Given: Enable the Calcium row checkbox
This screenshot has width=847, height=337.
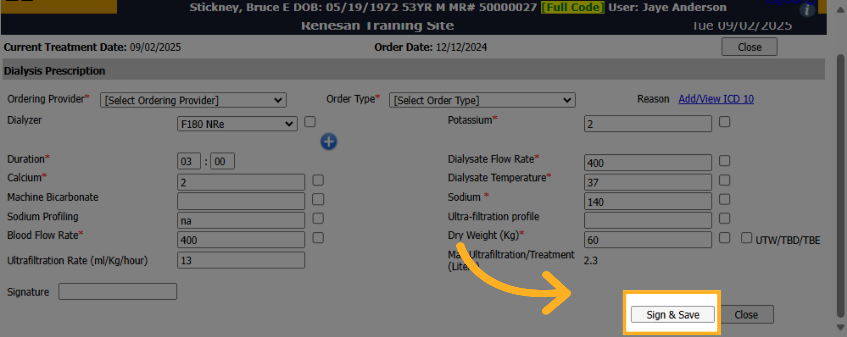Looking at the screenshot, I should [x=318, y=180].
